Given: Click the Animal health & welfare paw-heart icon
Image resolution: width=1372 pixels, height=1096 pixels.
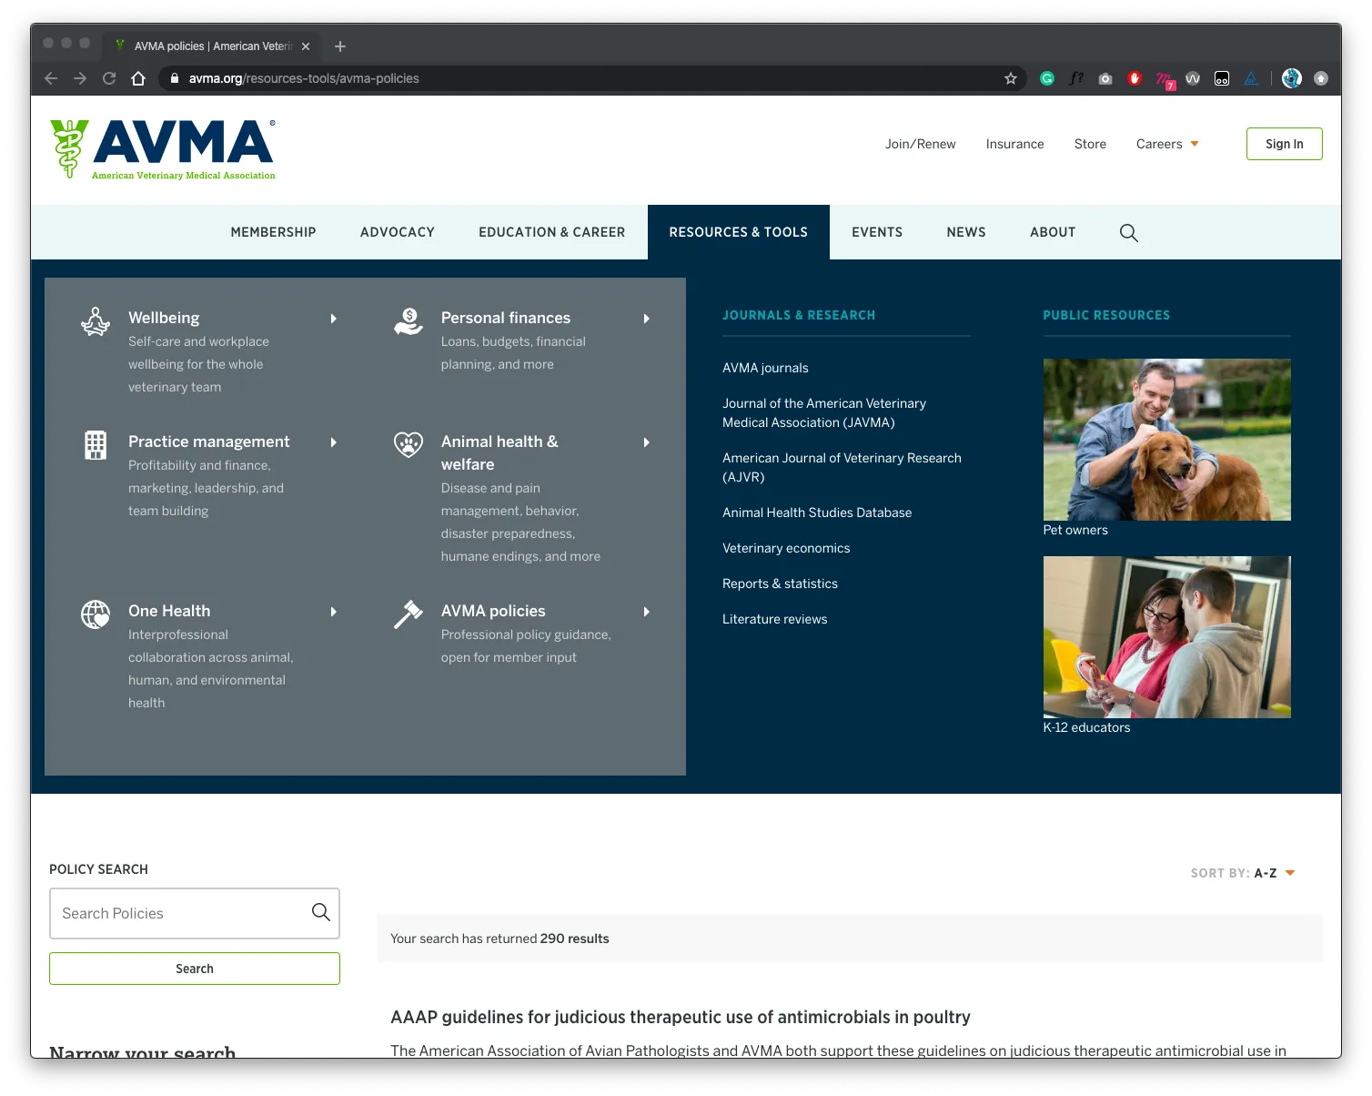Looking at the screenshot, I should pyautogui.click(x=409, y=444).
